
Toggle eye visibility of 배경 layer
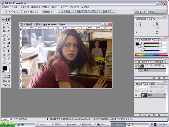point(136,95)
